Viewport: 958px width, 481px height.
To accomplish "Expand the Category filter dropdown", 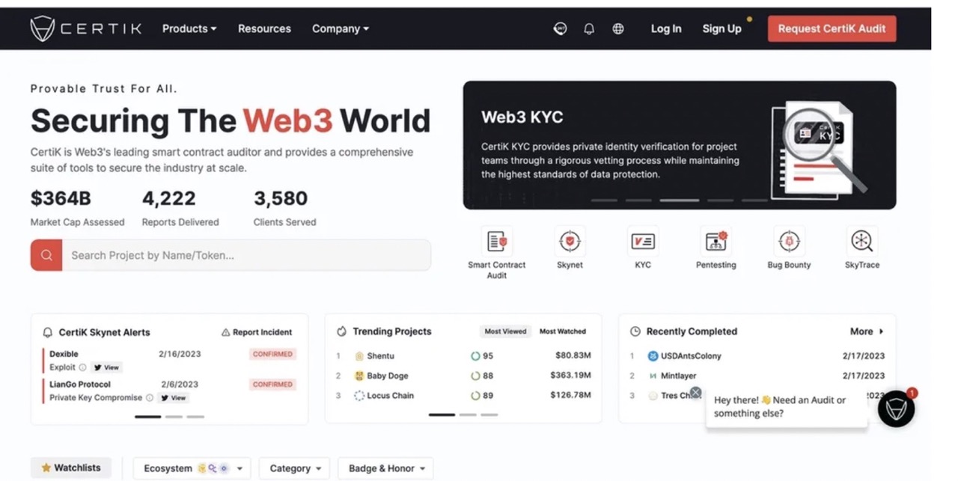I will (x=294, y=468).
